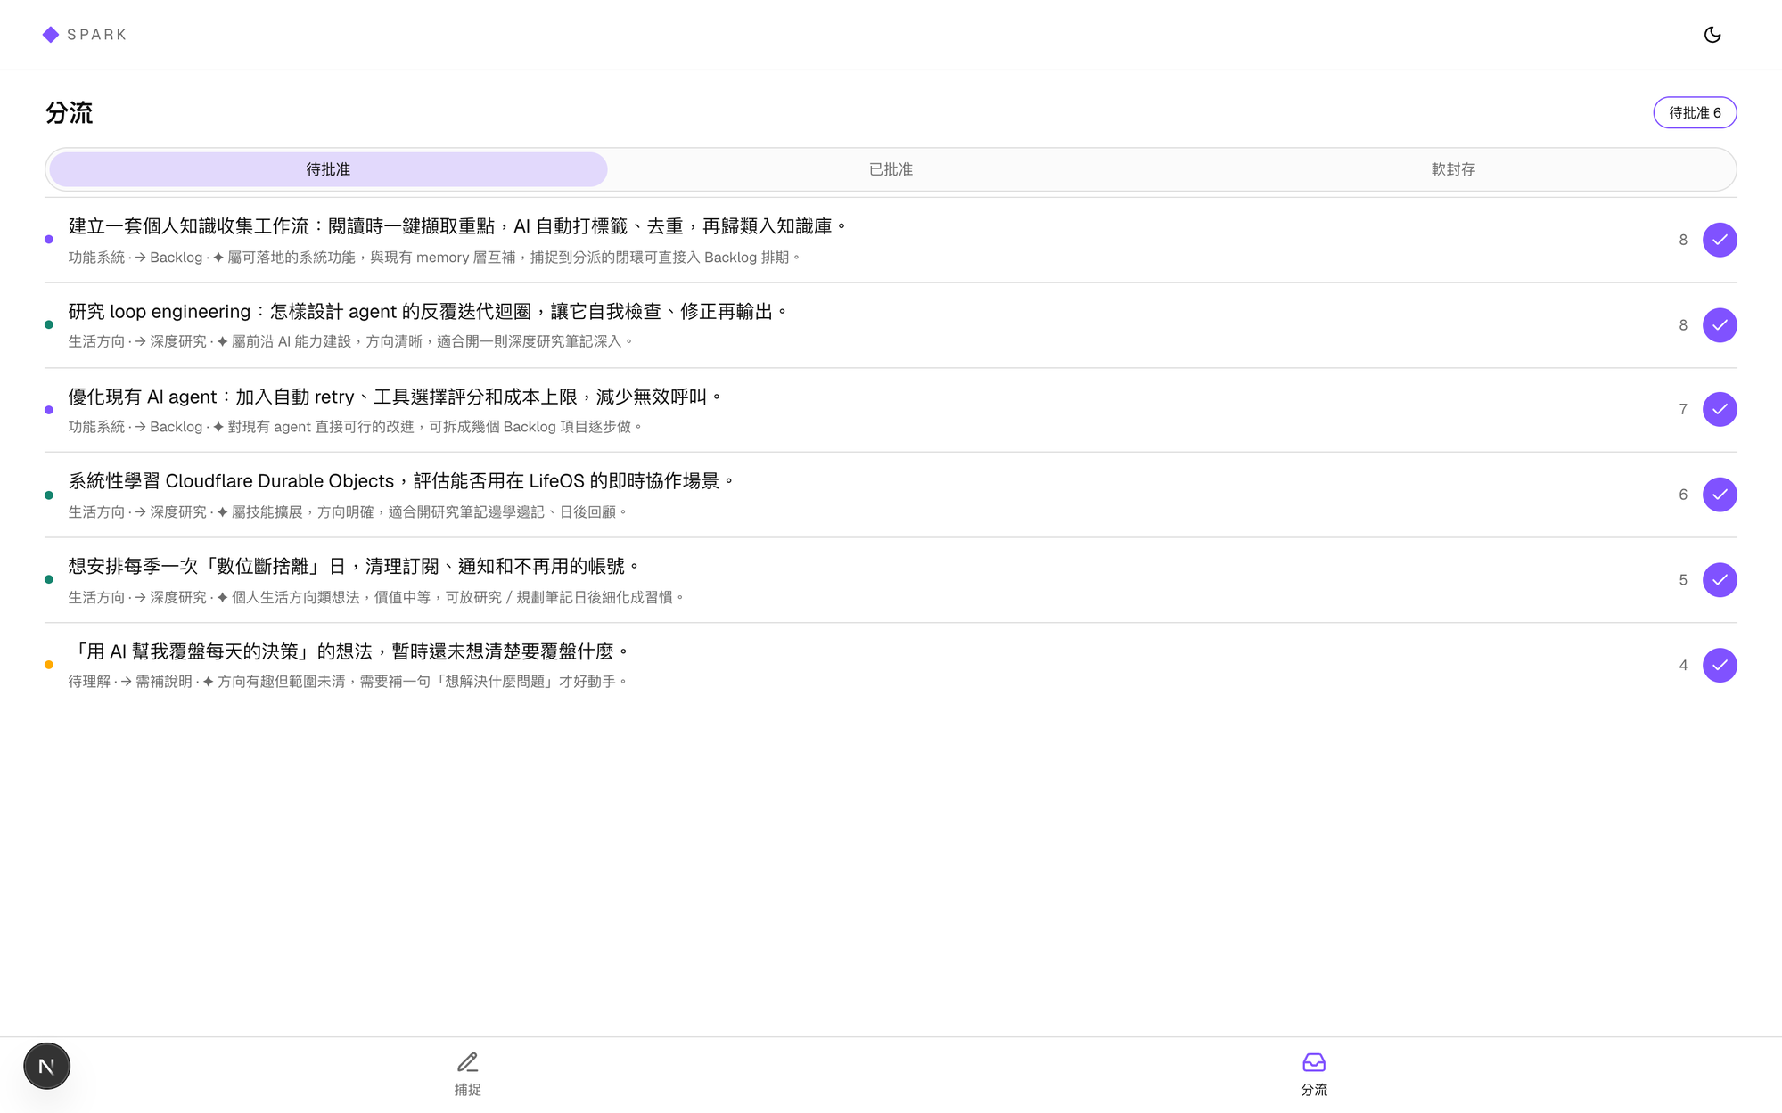The width and height of the screenshot is (1782, 1113).
Task: Click score 7 on the AI agent row
Action: (1683, 409)
